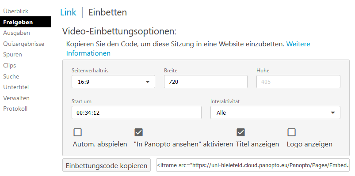355x176 pixels.
Task: Open Untertitel settings in sidebar
Action: pyautogui.click(x=16, y=87)
